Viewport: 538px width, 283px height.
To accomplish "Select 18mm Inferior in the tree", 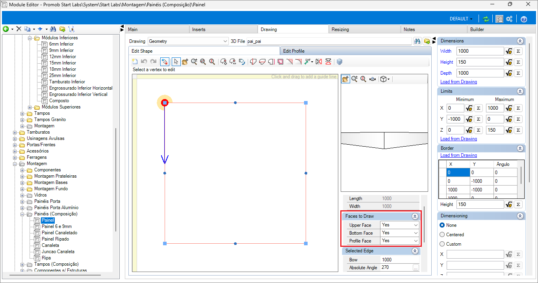I will [63, 69].
